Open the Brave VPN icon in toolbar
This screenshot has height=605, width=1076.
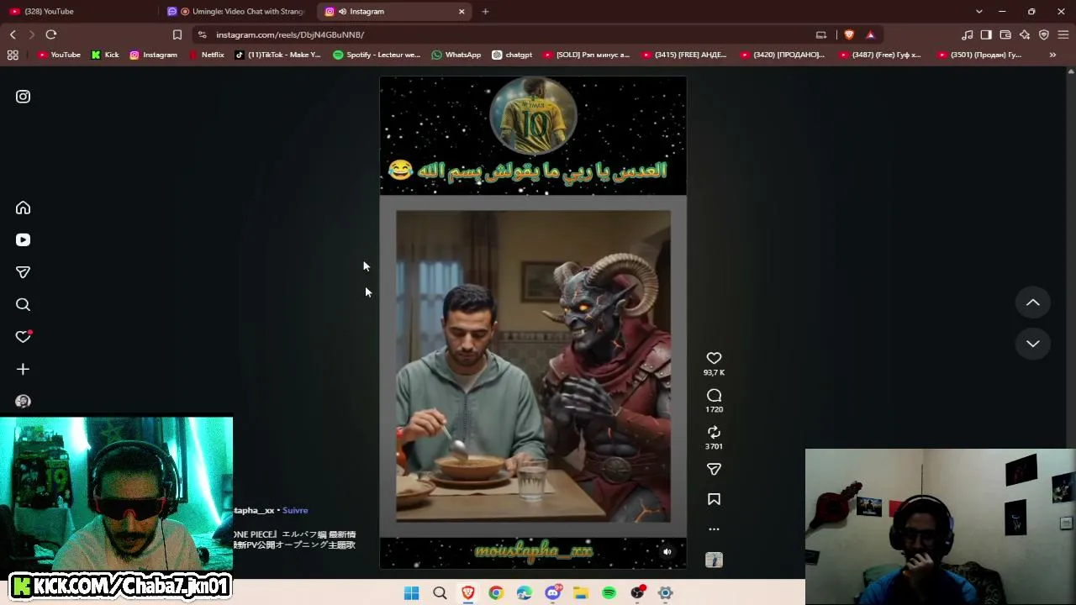tap(1044, 34)
